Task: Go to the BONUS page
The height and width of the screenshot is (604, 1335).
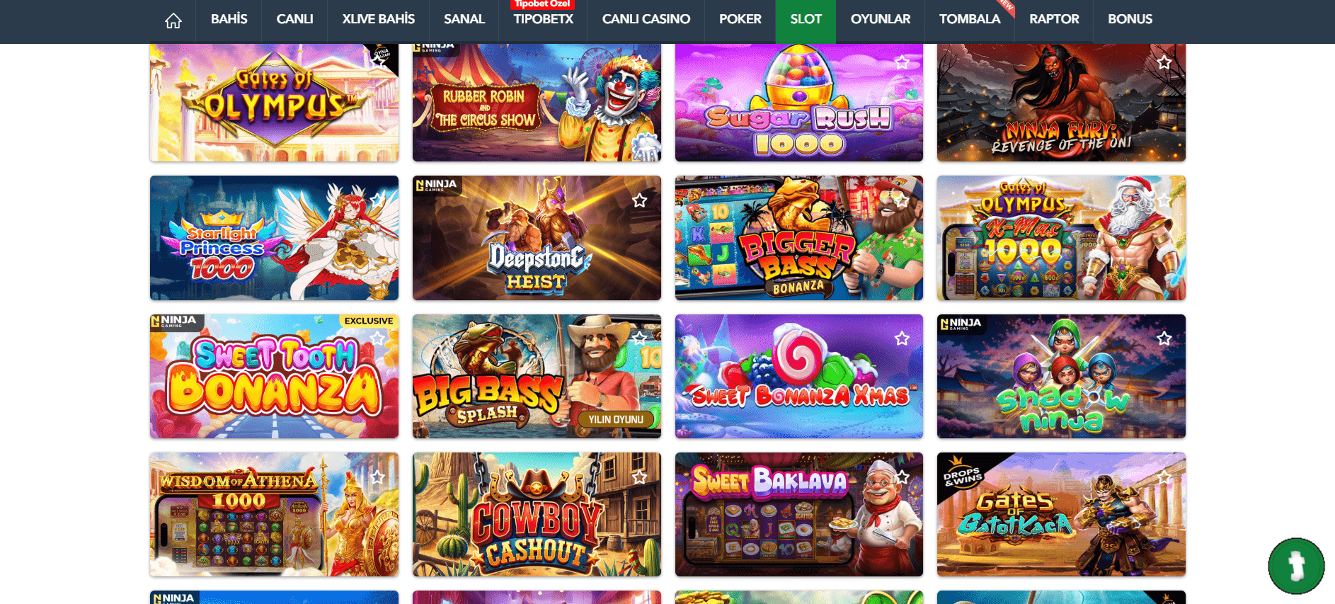Action: point(1130,19)
